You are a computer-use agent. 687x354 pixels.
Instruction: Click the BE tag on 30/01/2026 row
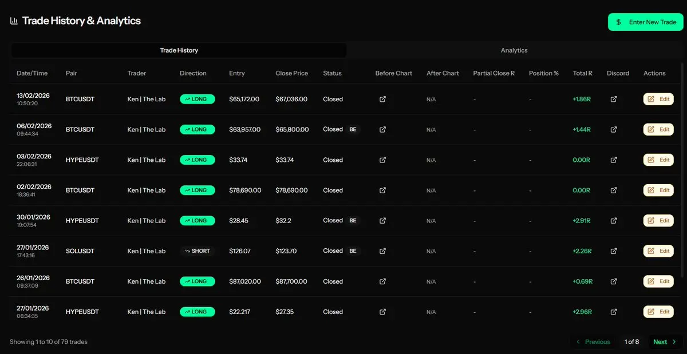353,221
